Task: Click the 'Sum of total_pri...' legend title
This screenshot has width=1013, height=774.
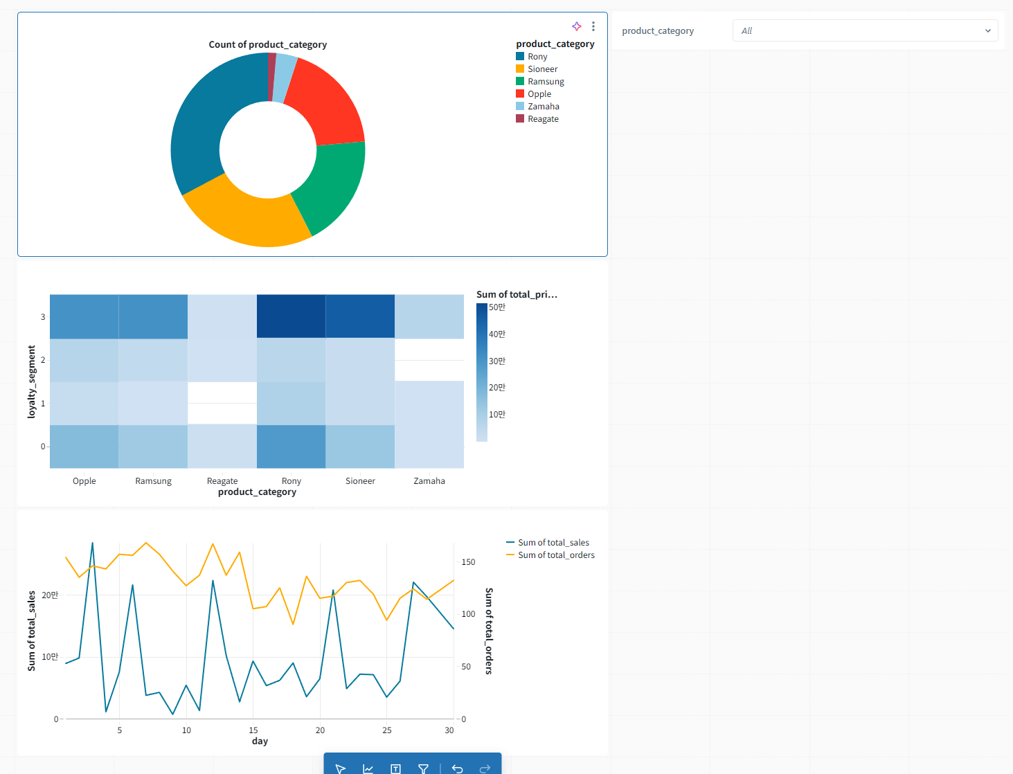Action: click(517, 294)
